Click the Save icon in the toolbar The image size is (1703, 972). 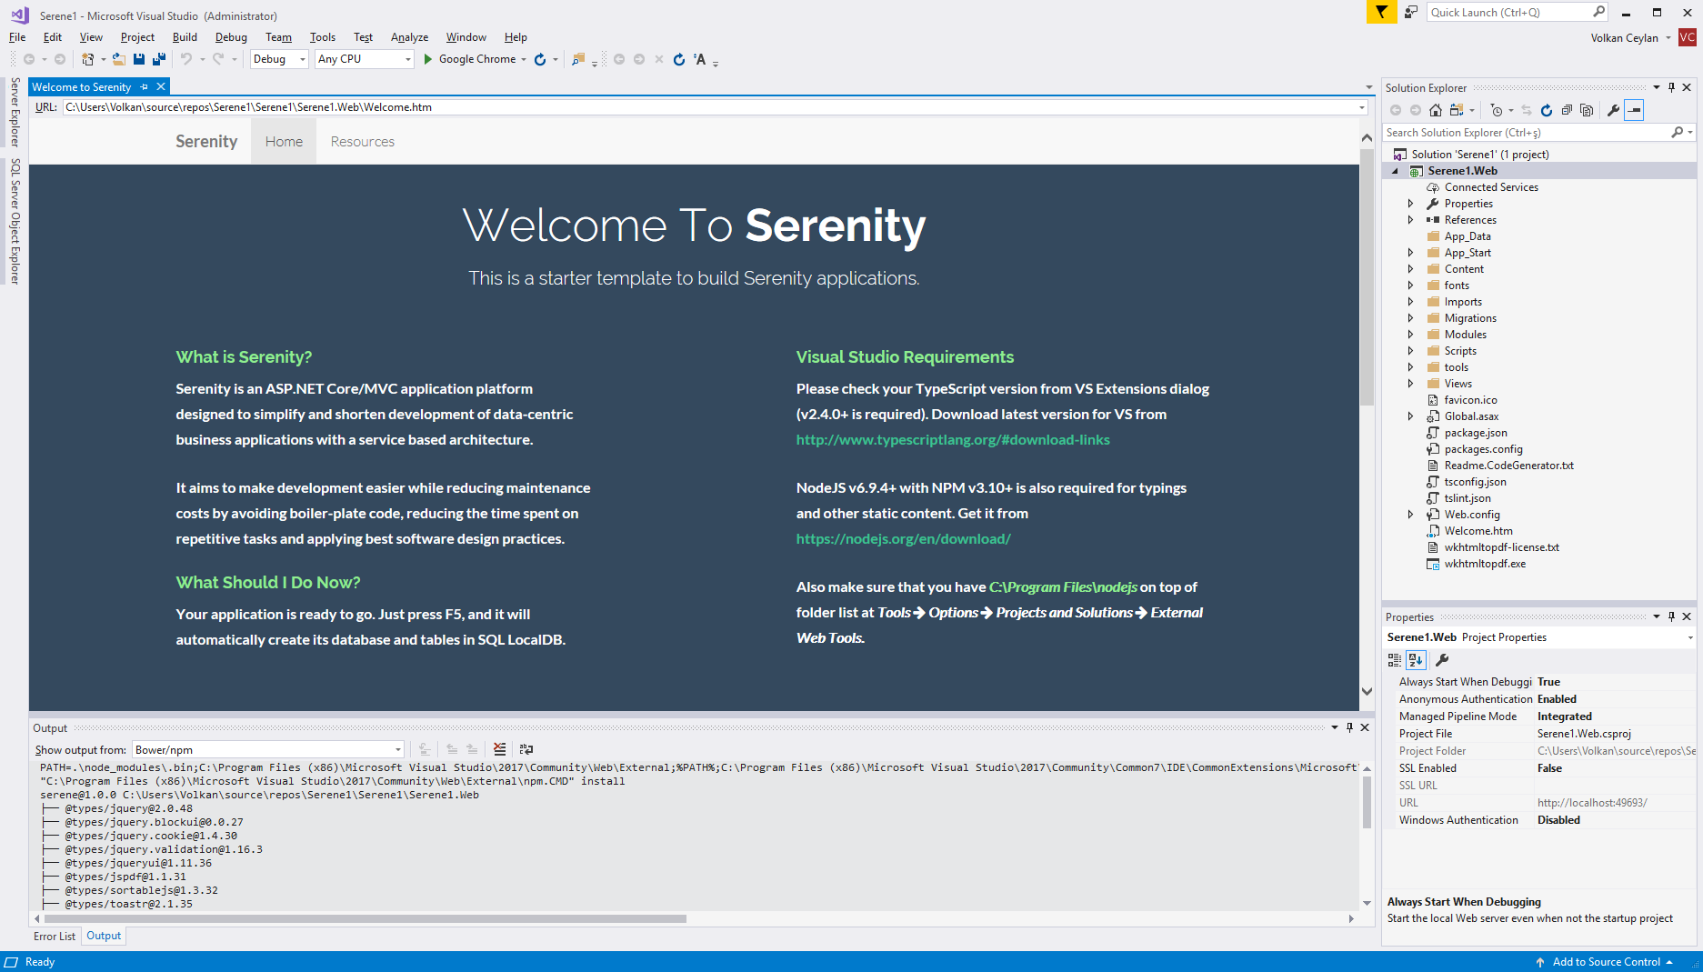pos(139,59)
